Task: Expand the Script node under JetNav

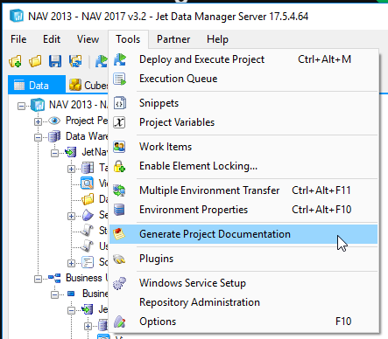Action: coord(71,263)
